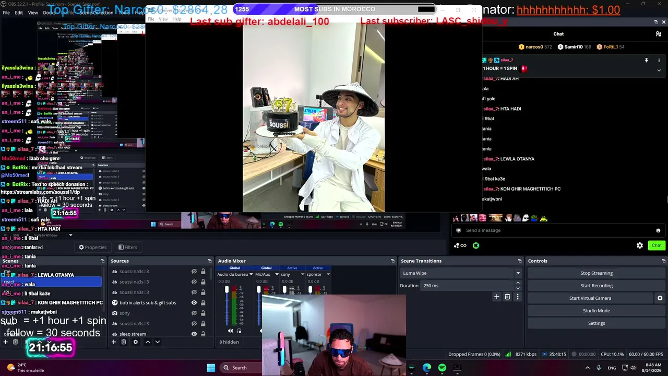Image resolution: width=668 pixels, height=376 pixels.
Task: Open the emoji picker in chat input
Action: (x=658, y=230)
